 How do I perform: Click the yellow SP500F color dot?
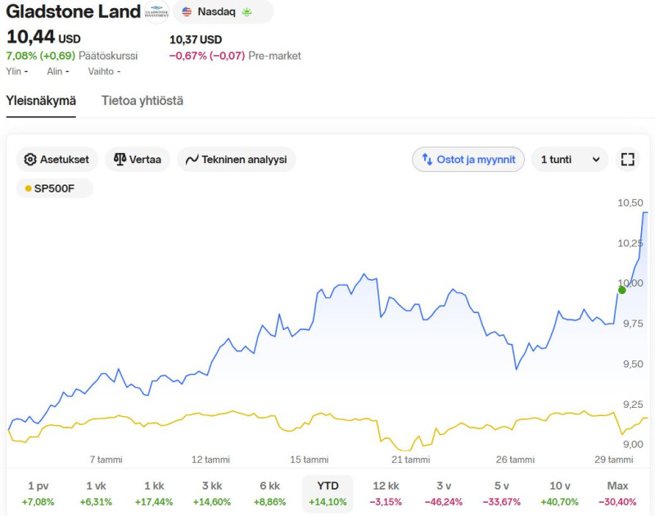29,188
